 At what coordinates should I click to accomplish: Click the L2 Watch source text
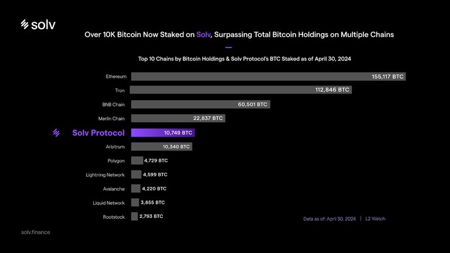(376, 218)
